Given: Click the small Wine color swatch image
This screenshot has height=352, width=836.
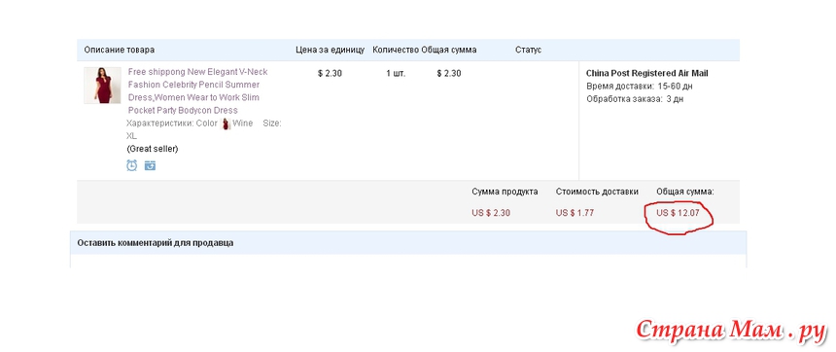Looking at the screenshot, I should click(x=226, y=123).
